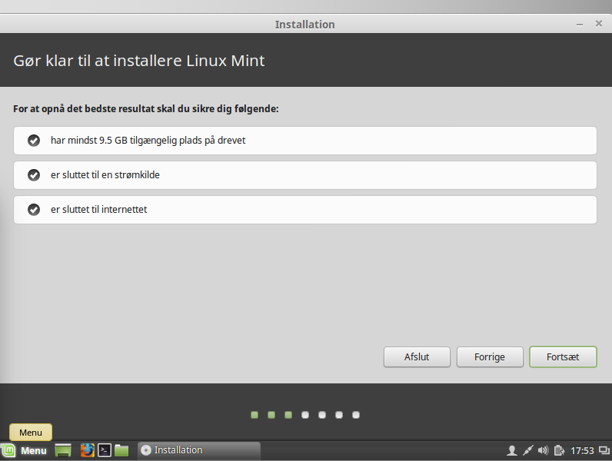This screenshot has width=612, height=461.
Task: Open the window list tray icon
Action: tap(604, 451)
